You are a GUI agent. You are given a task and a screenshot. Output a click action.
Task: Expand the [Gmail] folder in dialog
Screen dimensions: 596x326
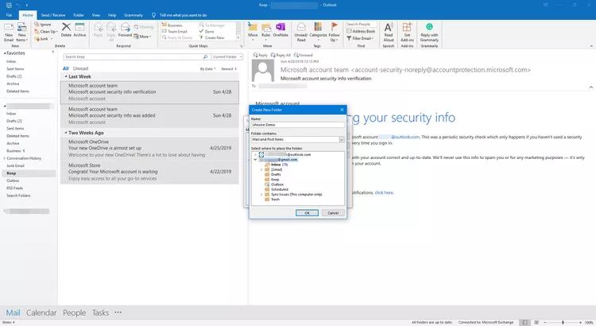(x=261, y=169)
